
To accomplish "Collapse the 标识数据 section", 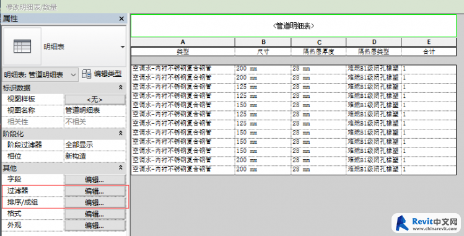I will (x=121, y=87).
